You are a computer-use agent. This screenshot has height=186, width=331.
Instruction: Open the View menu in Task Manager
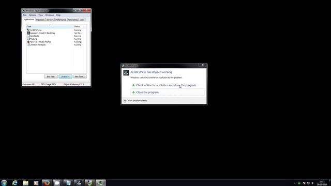point(40,15)
